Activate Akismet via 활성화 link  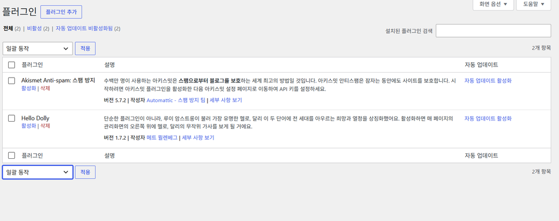click(x=28, y=88)
